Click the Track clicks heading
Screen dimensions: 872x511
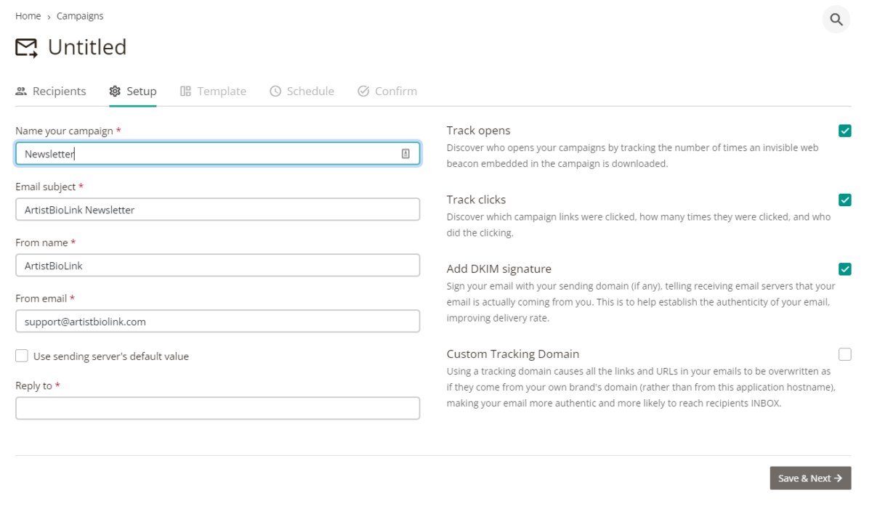[x=476, y=200]
